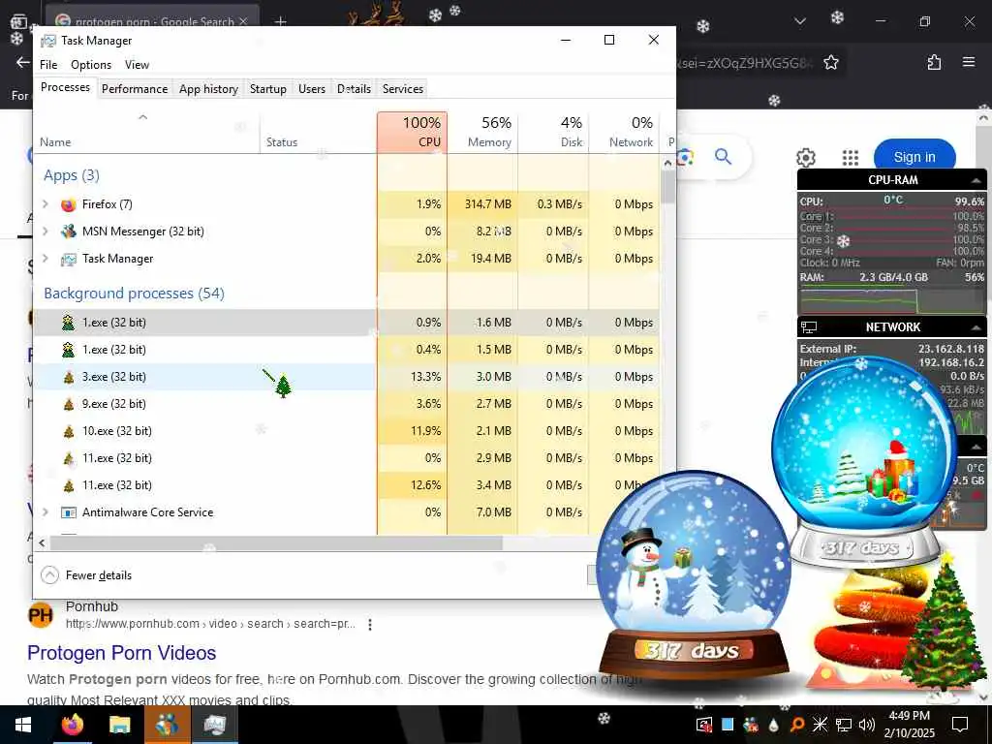This screenshot has width=992, height=744.
Task: Click the 13.3% CPU cell for 3.exe
Action: point(412,377)
